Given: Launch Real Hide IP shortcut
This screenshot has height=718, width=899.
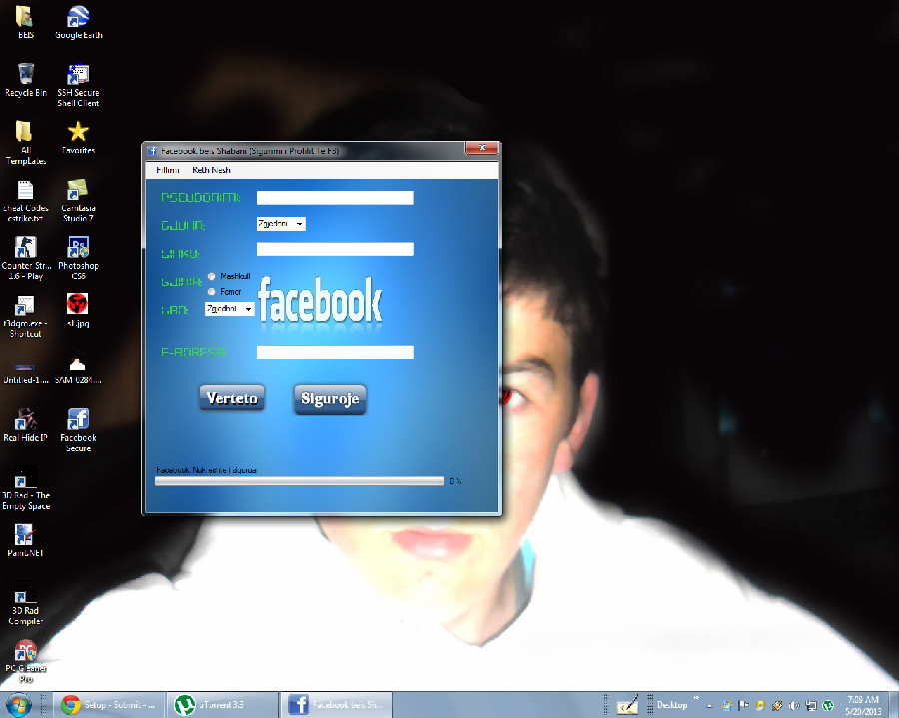Looking at the screenshot, I should click(25, 425).
